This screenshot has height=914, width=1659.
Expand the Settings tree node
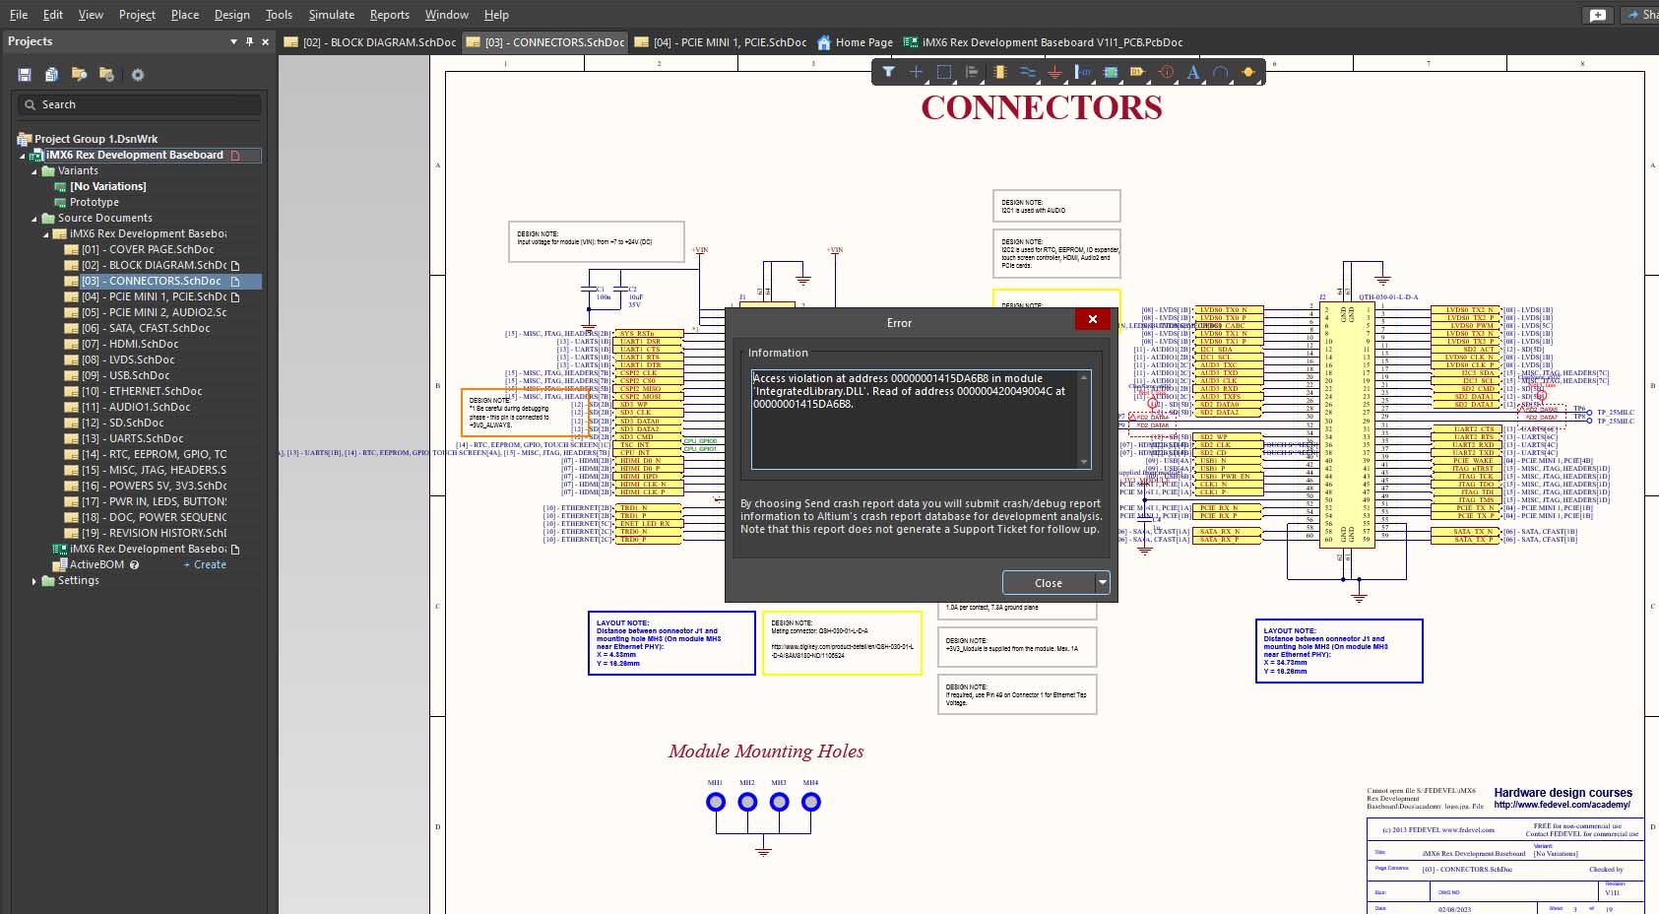[34, 581]
